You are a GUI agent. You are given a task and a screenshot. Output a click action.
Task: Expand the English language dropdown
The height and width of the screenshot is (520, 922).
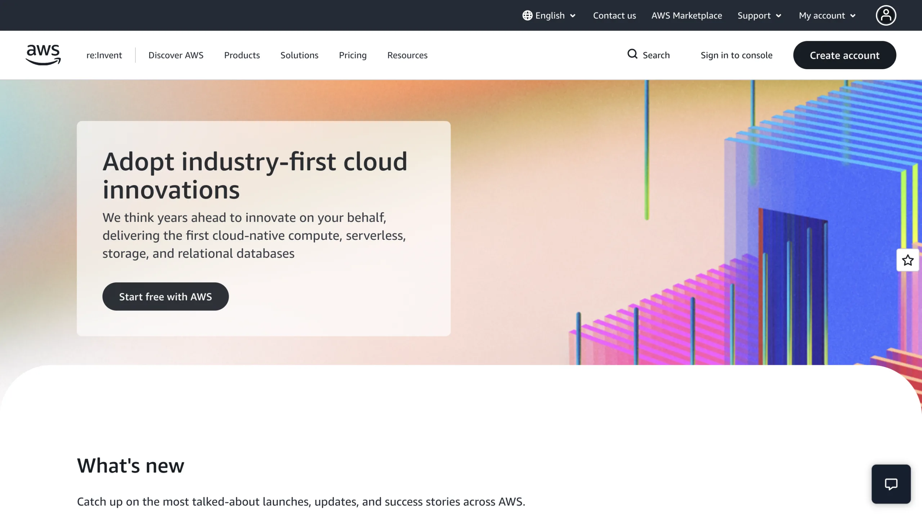point(550,15)
